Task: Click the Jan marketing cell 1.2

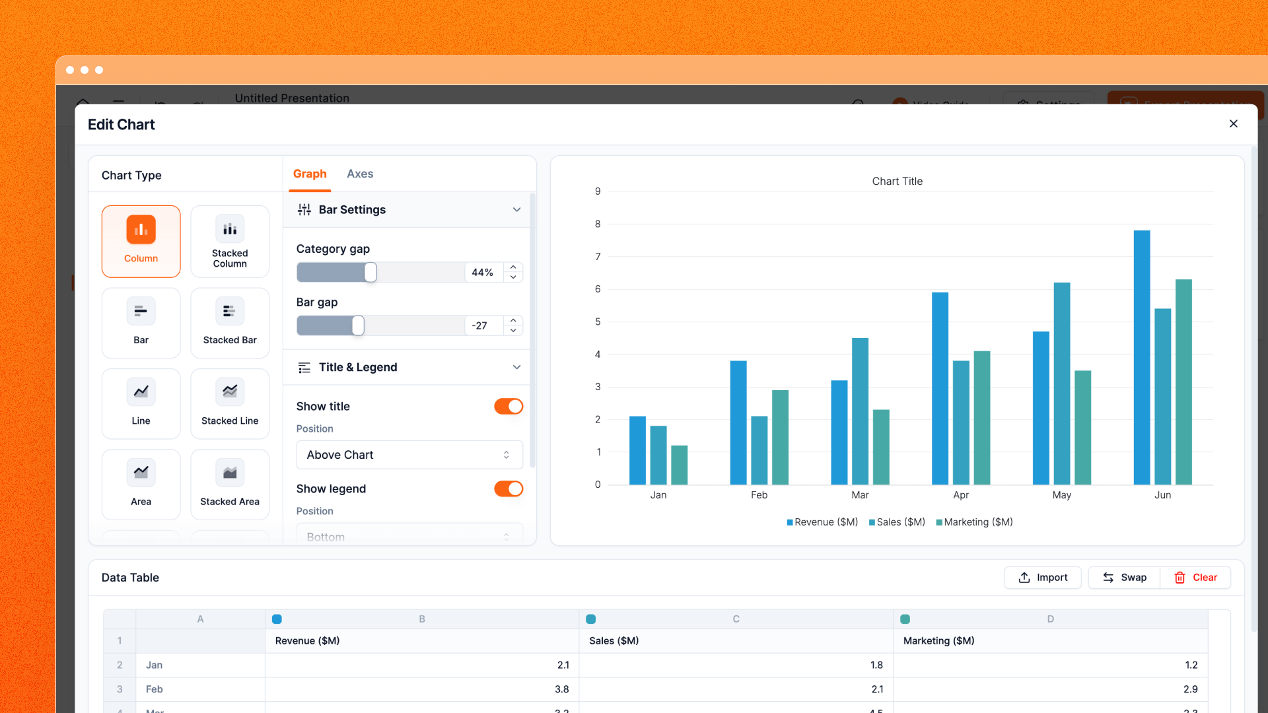Action: 1051,665
